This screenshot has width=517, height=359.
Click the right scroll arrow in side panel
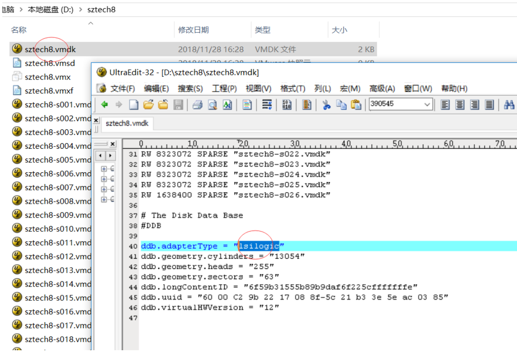point(111,155)
